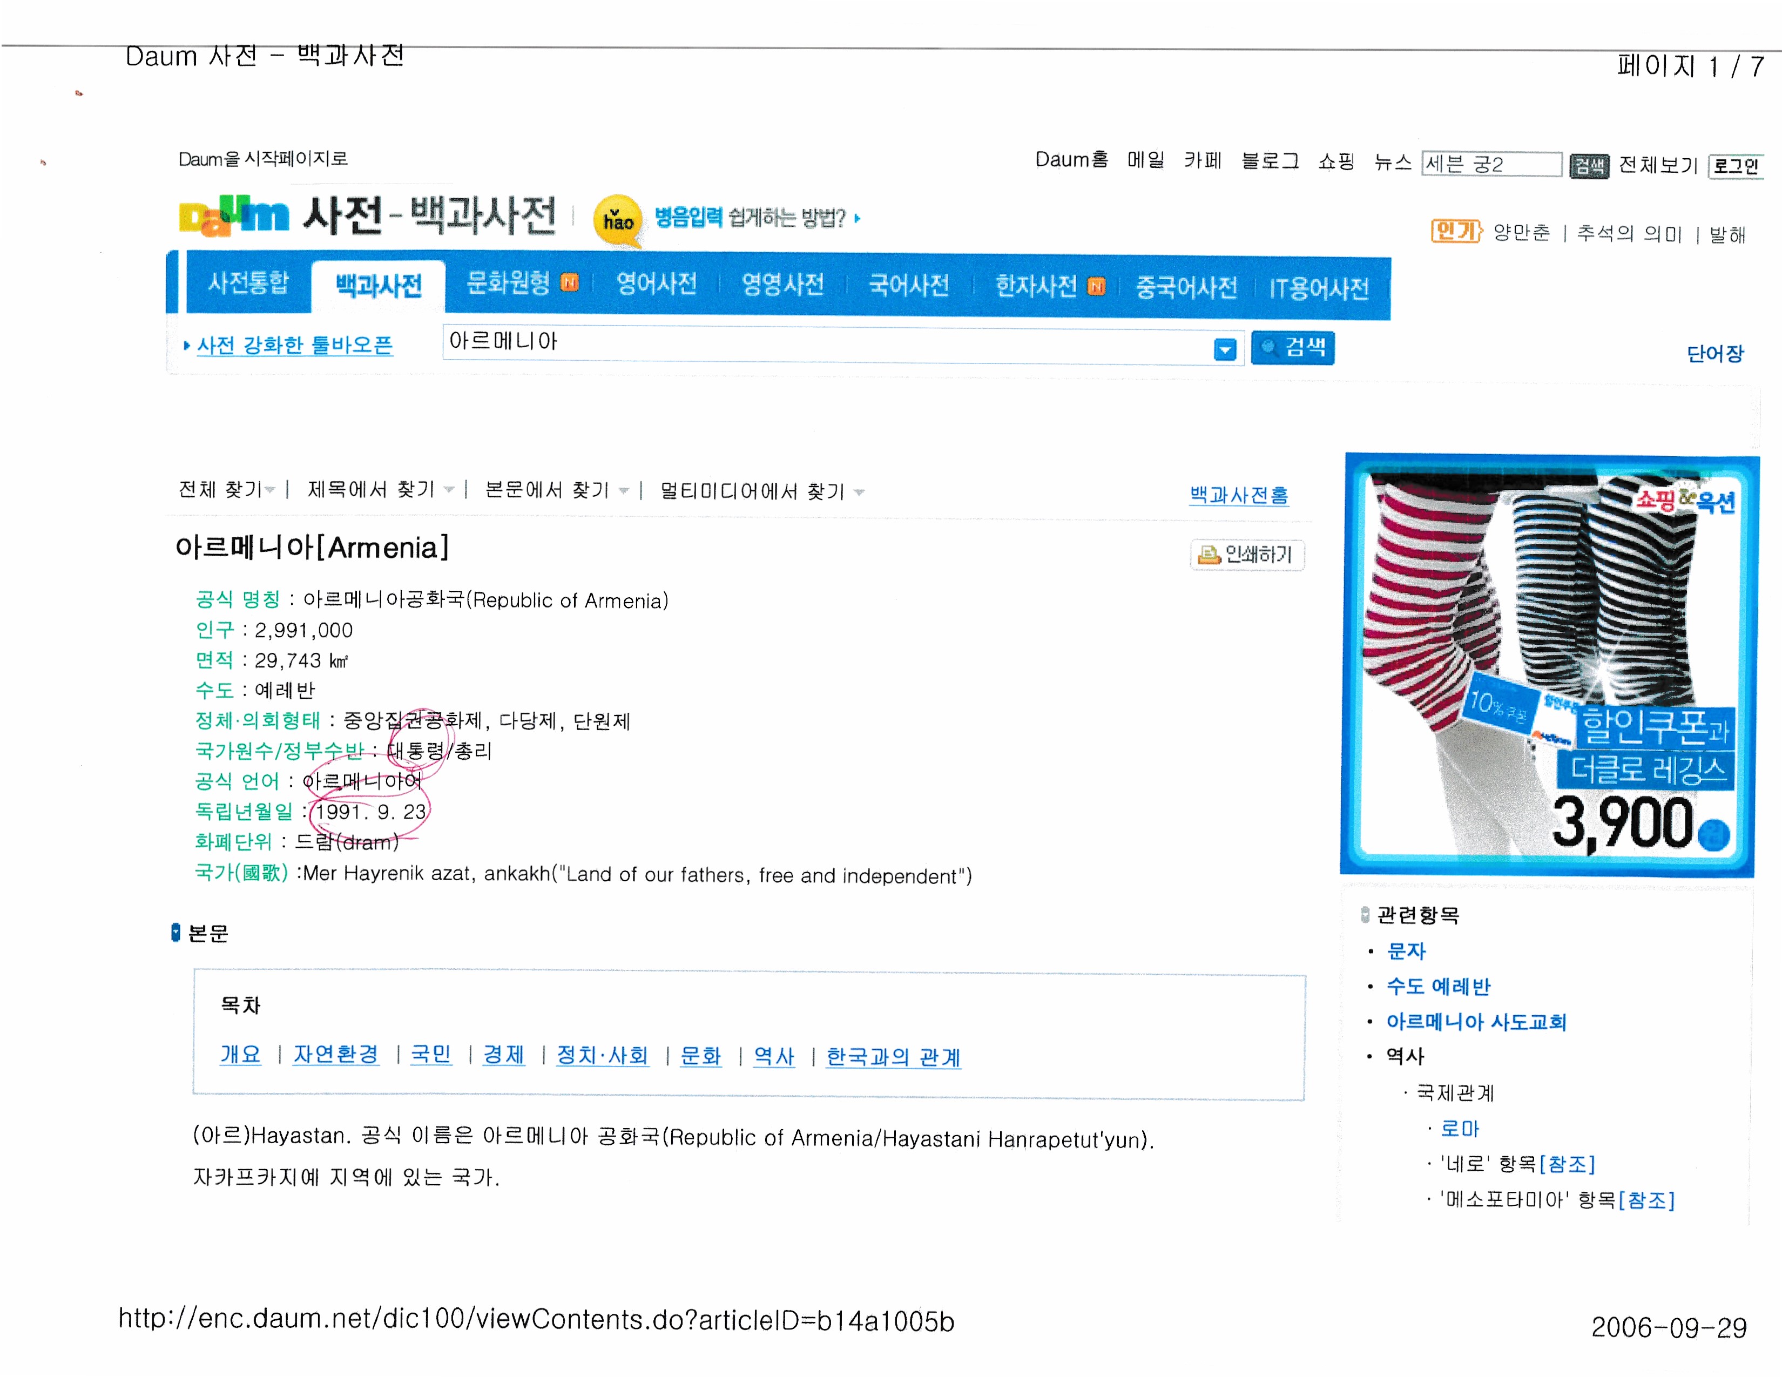1782x1377 pixels.
Task: Switch to the 국어사전 tab
Action: (908, 285)
